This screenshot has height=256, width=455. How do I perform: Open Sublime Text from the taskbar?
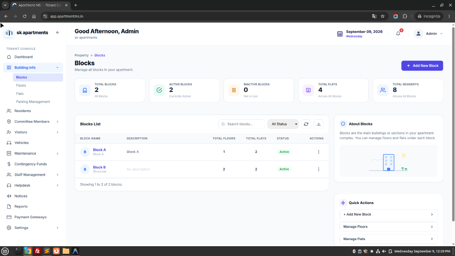pos(47,251)
